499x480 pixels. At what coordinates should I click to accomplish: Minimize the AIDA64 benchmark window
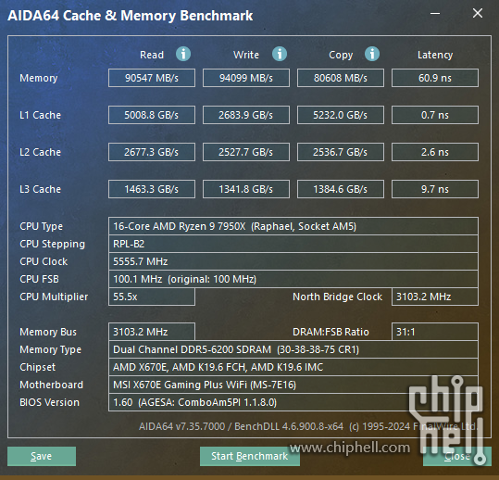click(x=435, y=13)
